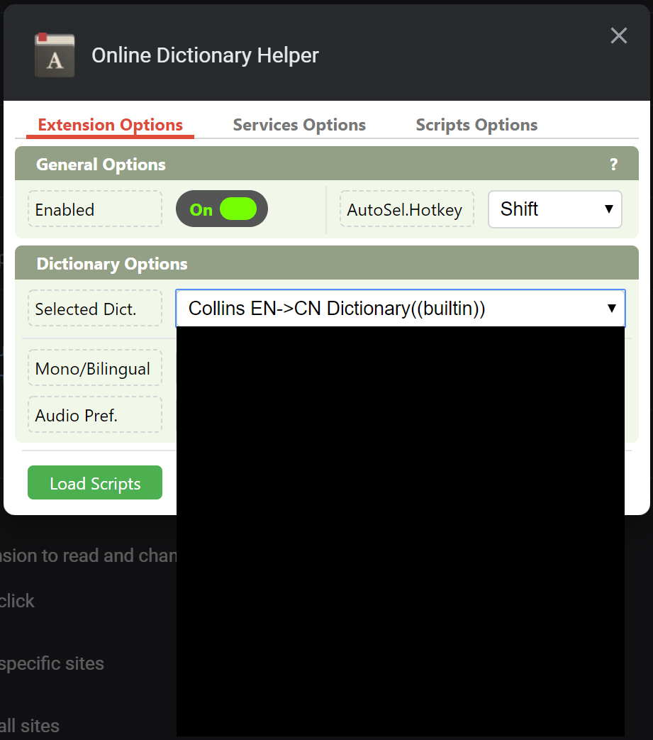Screen dimensions: 653x740
Task: Toggle the Enabled On switch off
Action: (x=222, y=209)
